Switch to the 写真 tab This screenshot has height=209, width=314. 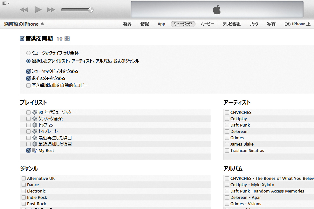coord(271,24)
